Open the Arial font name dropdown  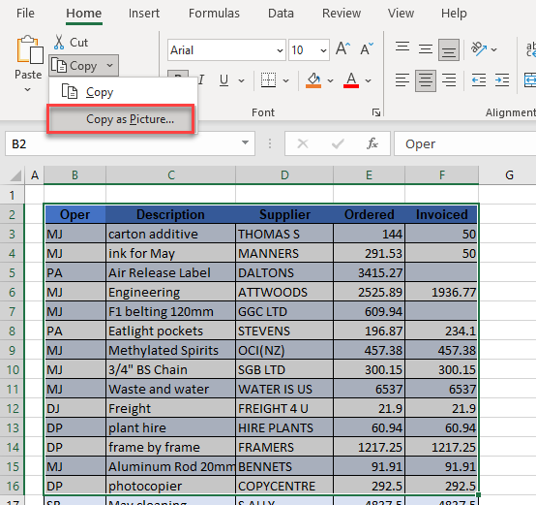(x=280, y=50)
